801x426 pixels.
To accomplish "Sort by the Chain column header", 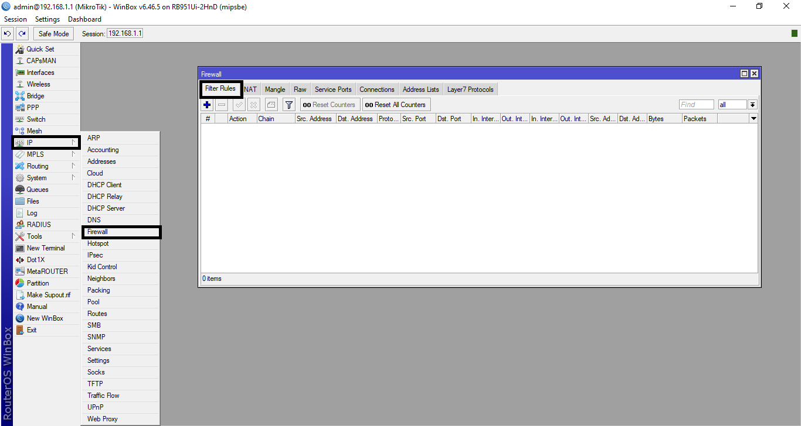I will [276, 118].
